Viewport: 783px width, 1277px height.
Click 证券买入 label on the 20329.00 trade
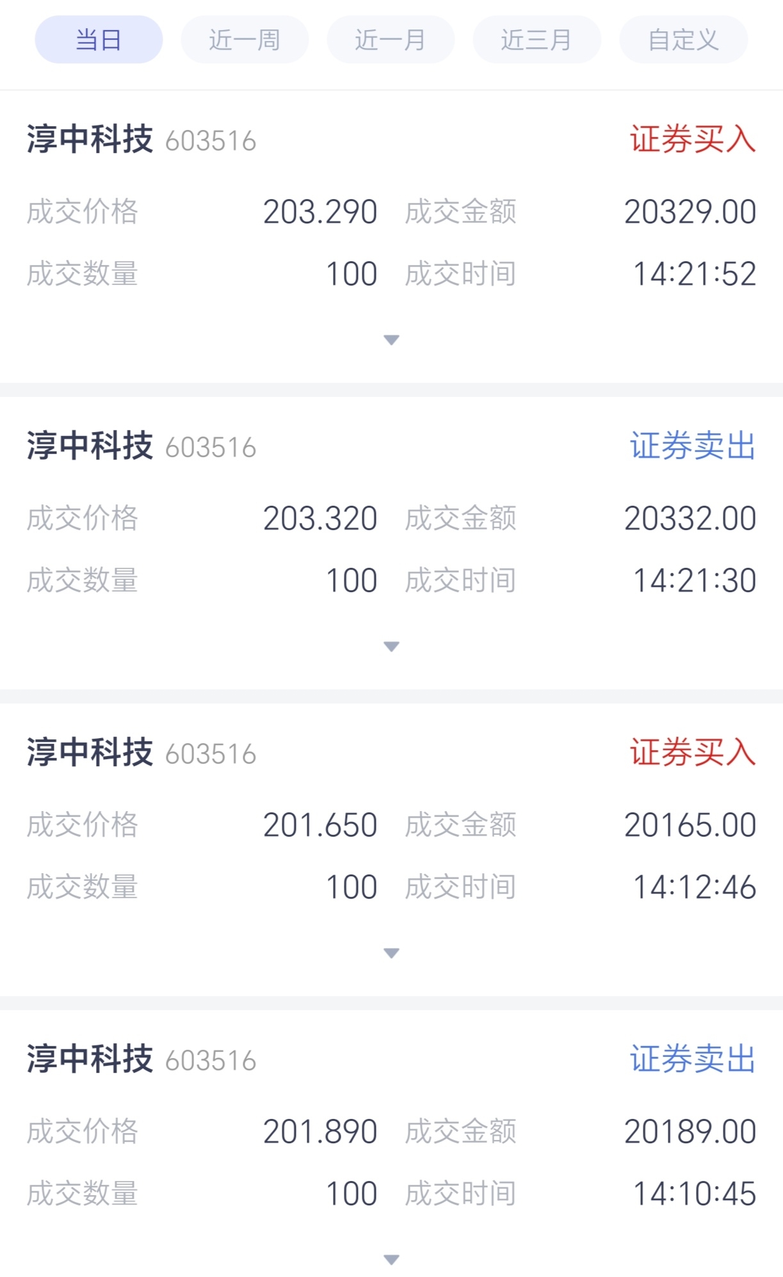693,139
